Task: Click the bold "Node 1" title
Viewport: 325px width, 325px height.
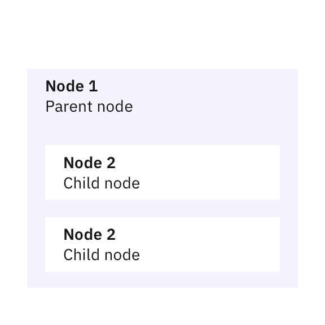Action: point(72,86)
